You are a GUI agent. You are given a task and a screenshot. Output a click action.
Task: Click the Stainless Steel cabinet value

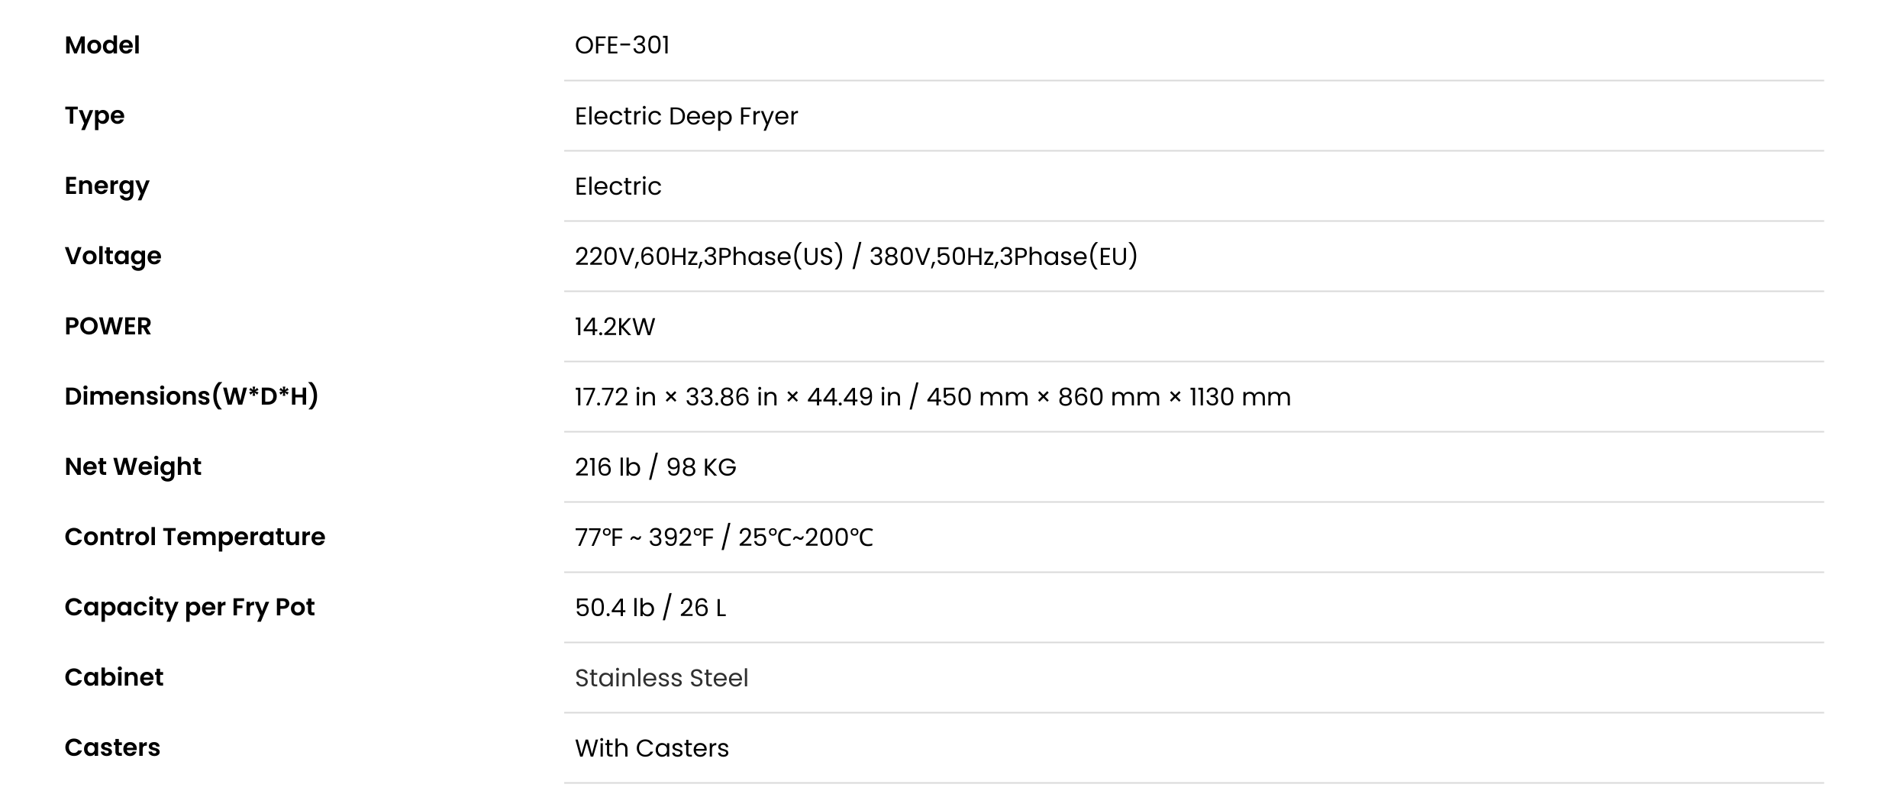[662, 678]
